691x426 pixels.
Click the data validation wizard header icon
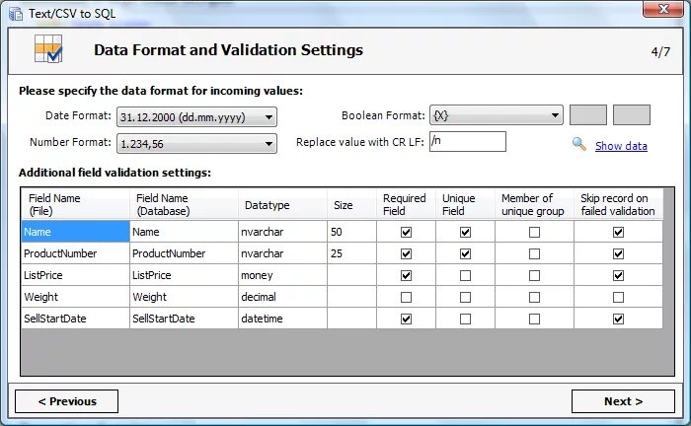(48, 49)
